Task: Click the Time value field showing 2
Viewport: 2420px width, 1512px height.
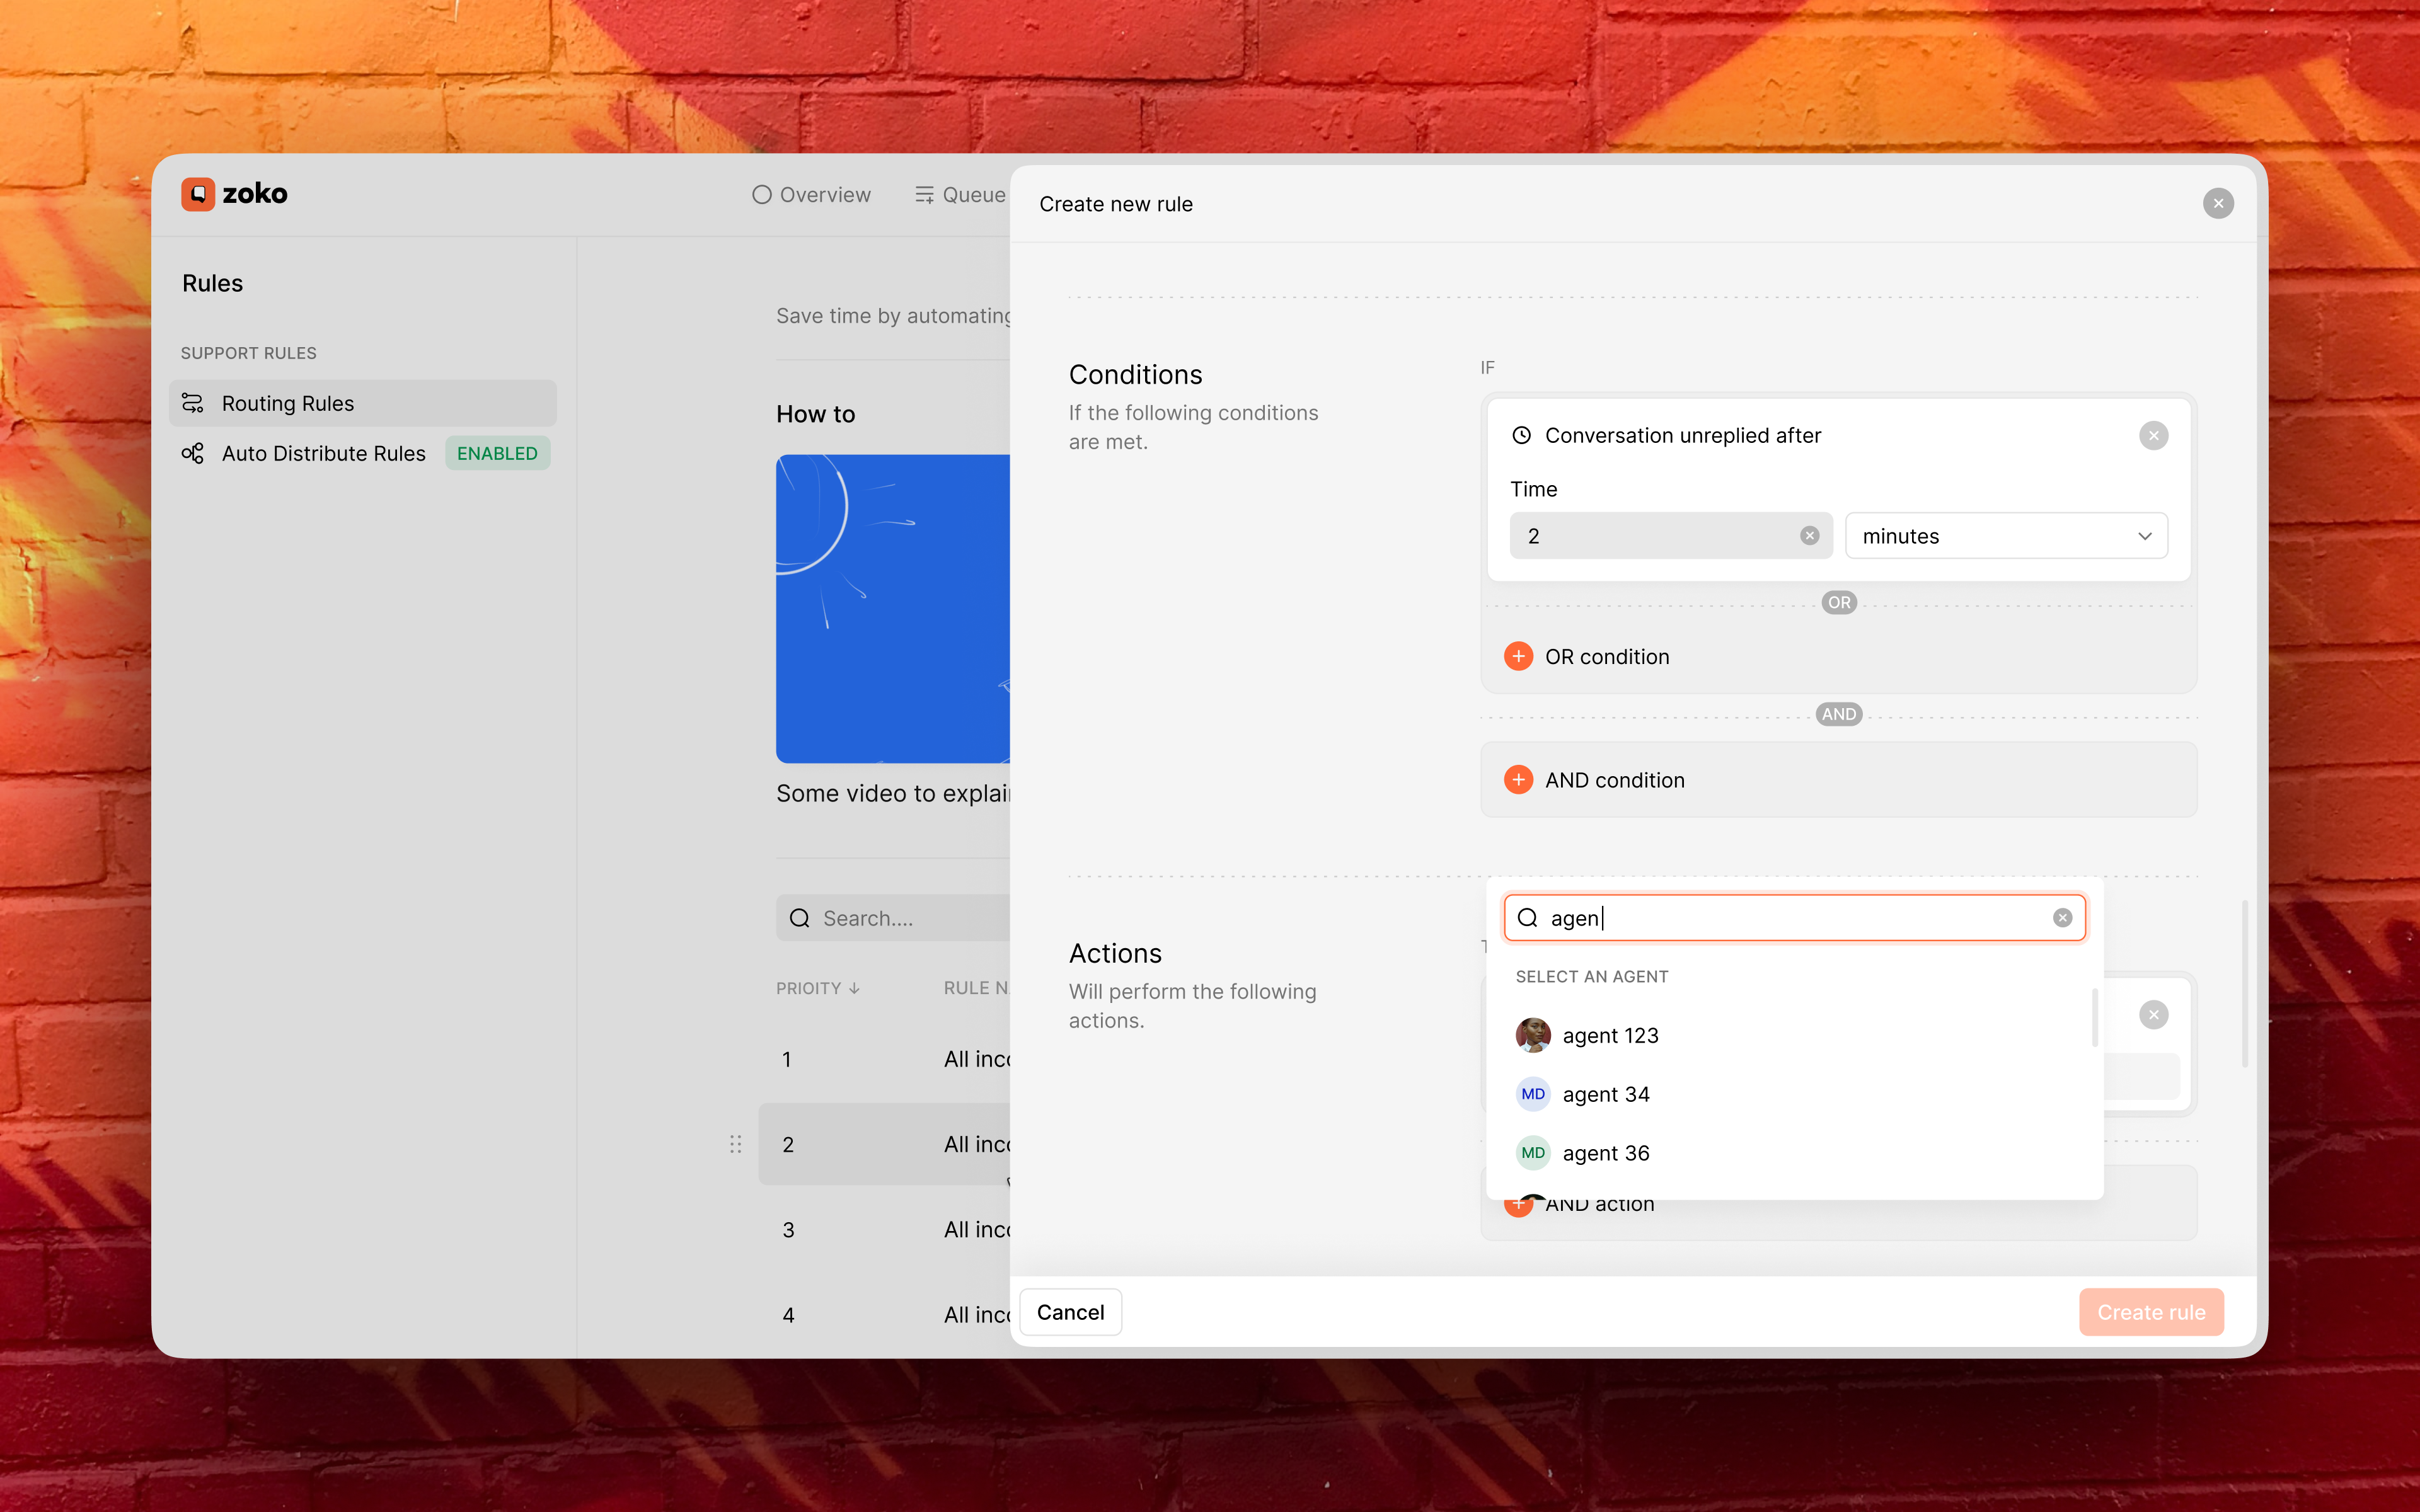Action: click(1670, 536)
